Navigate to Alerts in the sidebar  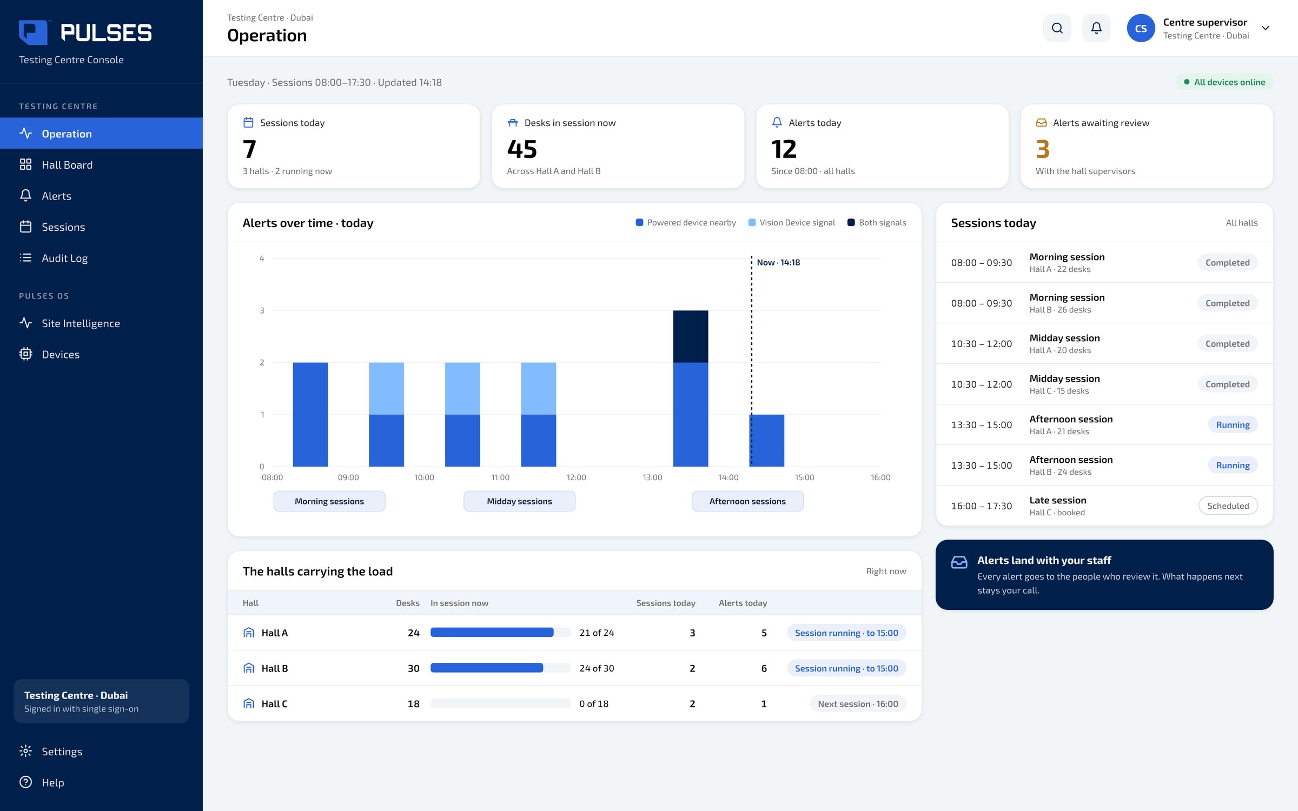point(102,196)
